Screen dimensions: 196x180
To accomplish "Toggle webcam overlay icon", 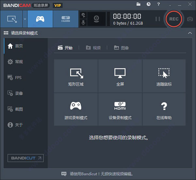I will pos(96,19).
